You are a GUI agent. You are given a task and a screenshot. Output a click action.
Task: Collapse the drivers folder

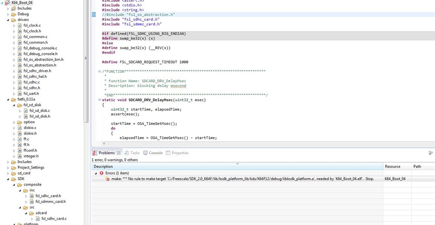(x=8, y=20)
